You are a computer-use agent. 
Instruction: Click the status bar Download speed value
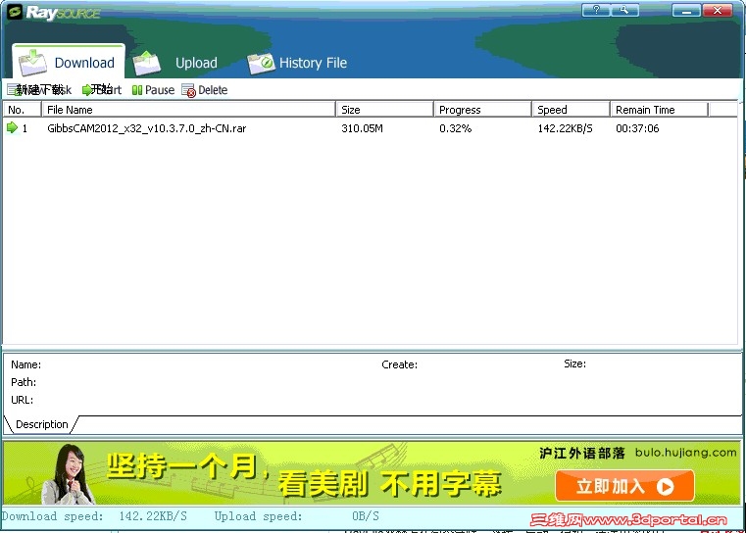click(x=153, y=516)
